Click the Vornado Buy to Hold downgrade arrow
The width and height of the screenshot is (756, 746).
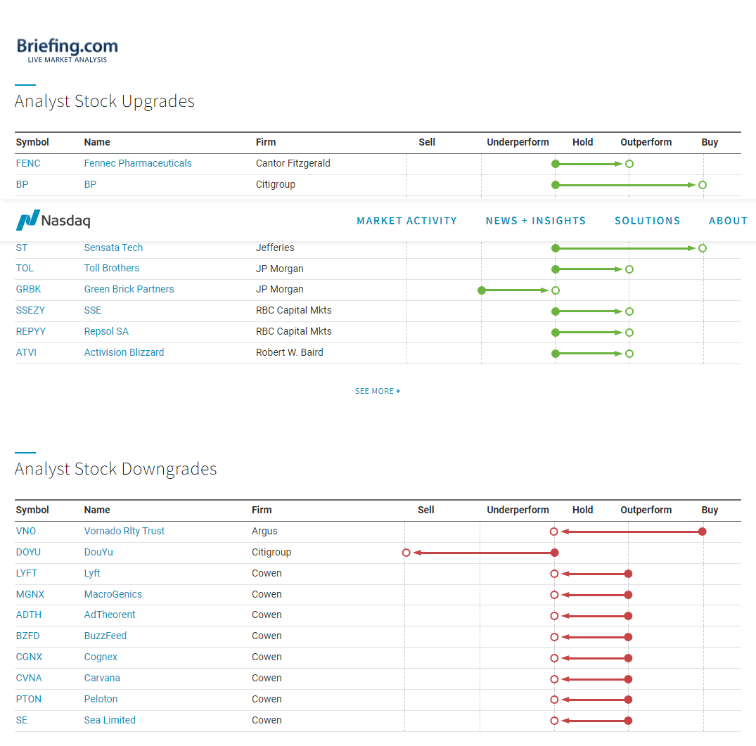click(x=628, y=532)
